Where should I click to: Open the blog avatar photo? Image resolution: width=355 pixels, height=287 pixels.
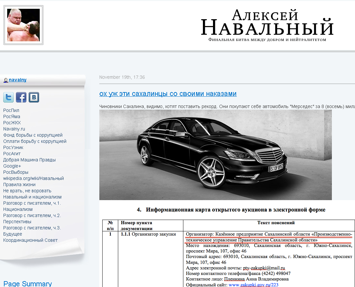[23, 25]
